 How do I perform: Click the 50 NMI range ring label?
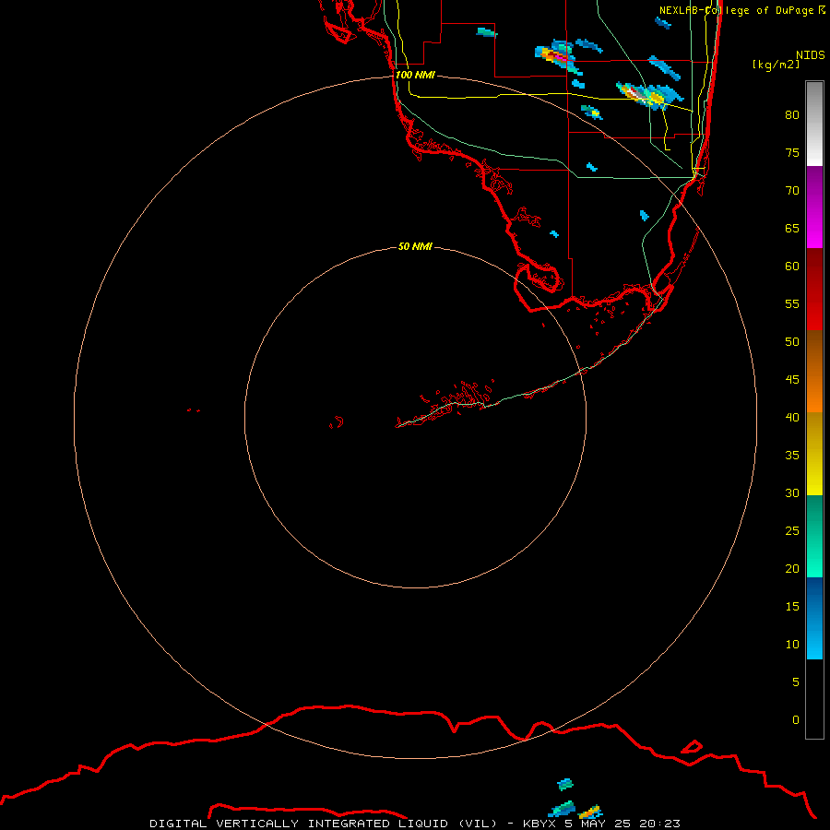pos(415,246)
